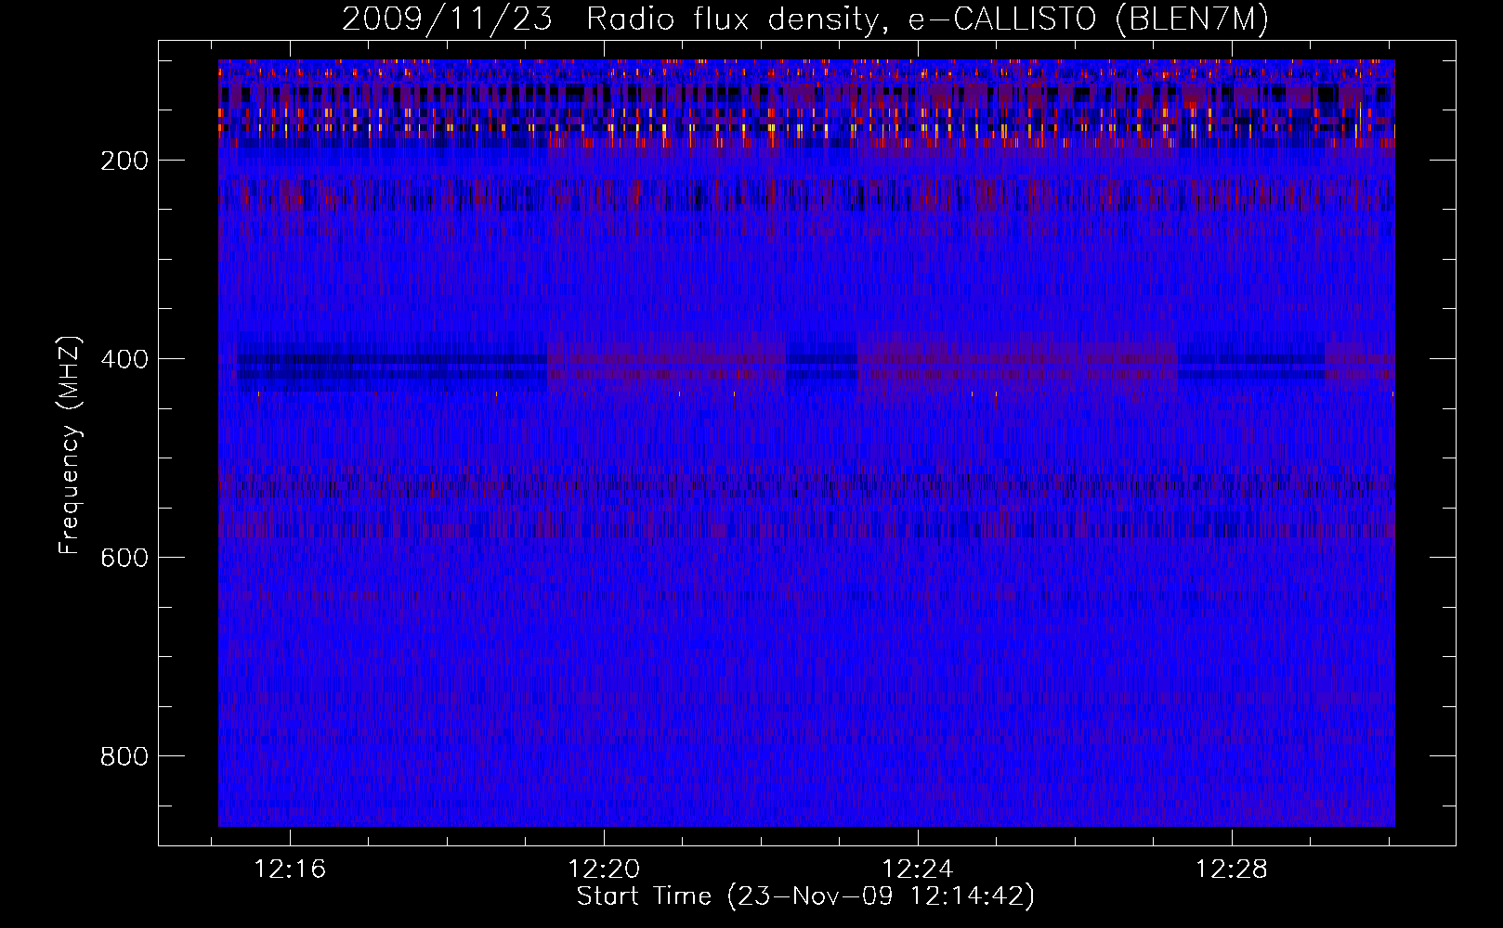Click the 600 MHz tick label
The image size is (1503, 928).
click(x=124, y=558)
